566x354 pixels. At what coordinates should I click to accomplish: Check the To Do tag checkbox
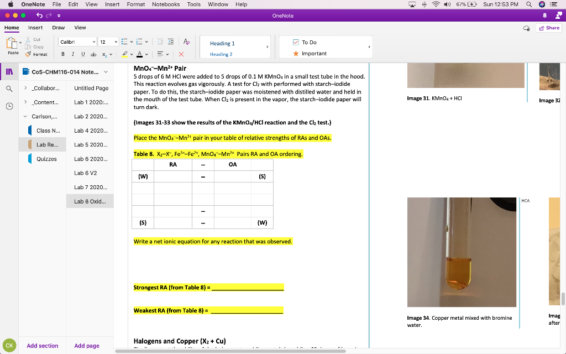[296, 42]
